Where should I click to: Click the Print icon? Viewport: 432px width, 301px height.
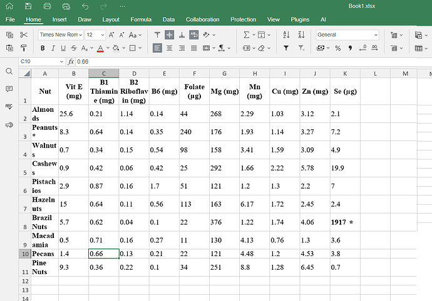coord(48,6)
